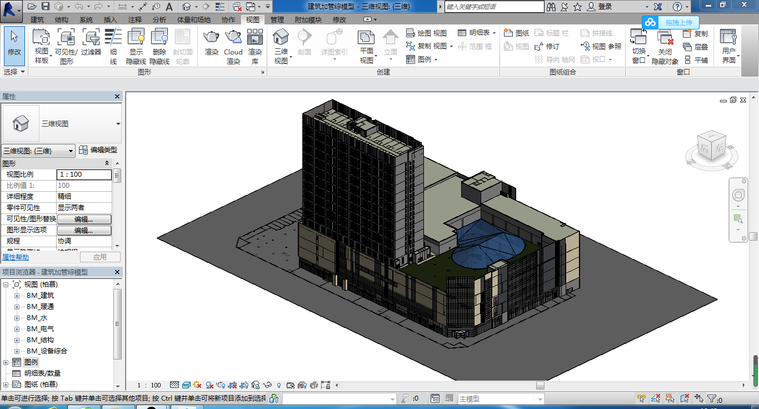Expand the BM_暖通 tree node
759x409 pixels.
tap(17, 307)
